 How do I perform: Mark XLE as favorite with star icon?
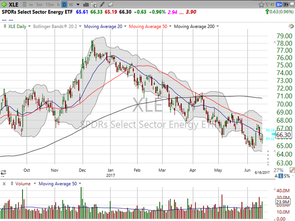[x=261, y=4]
